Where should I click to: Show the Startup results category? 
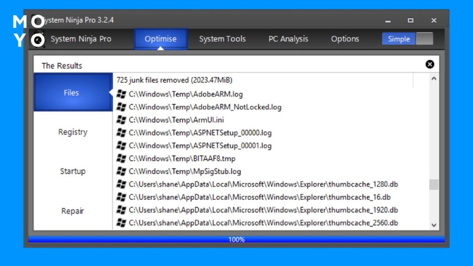click(73, 171)
